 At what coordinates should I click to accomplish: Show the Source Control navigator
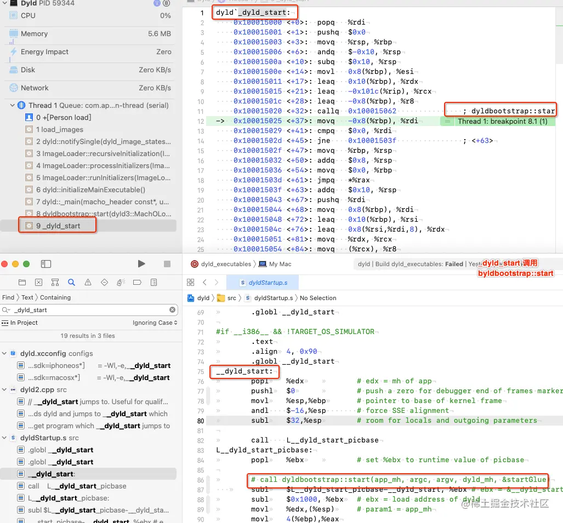pyautogui.click(x=39, y=282)
